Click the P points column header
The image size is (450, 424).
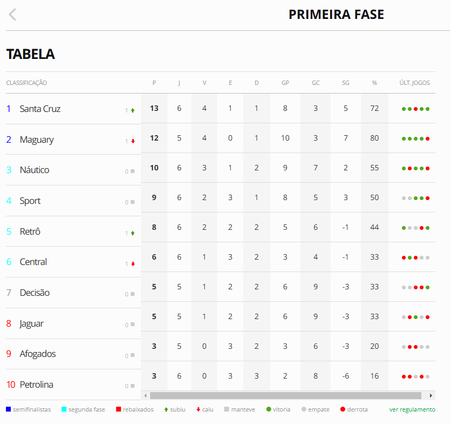pyautogui.click(x=154, y=83)
